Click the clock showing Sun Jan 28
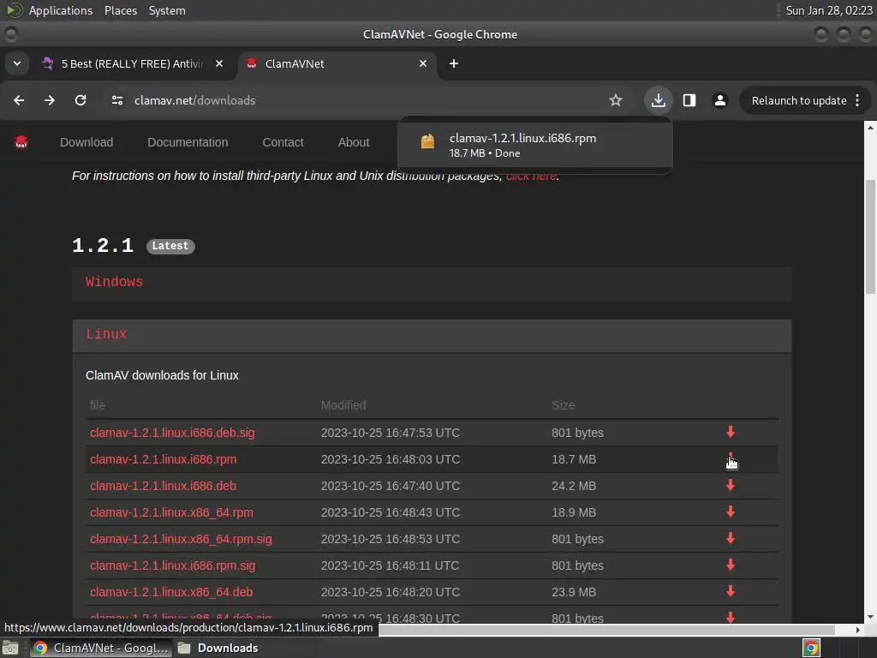This screenshot has width=877, height=658. pyautogui.click(x=828, y=10)
